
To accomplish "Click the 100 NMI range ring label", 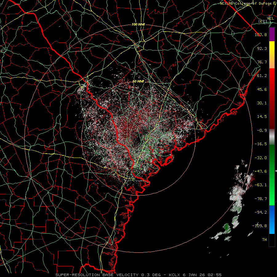I will tap(138, 24).
